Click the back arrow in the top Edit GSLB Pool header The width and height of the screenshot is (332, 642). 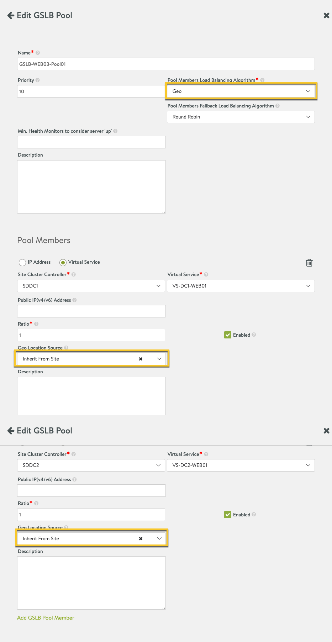pyautogui.click(x=11, y=15)
